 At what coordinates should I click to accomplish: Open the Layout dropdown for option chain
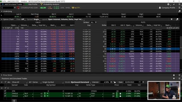pos(63,19)
